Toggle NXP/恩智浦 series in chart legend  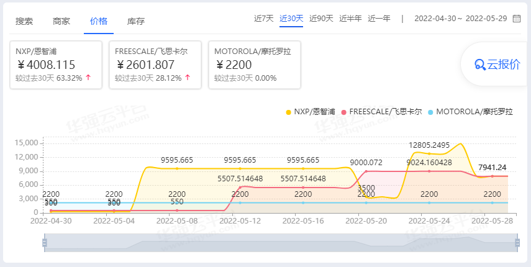tap(311, 112)
